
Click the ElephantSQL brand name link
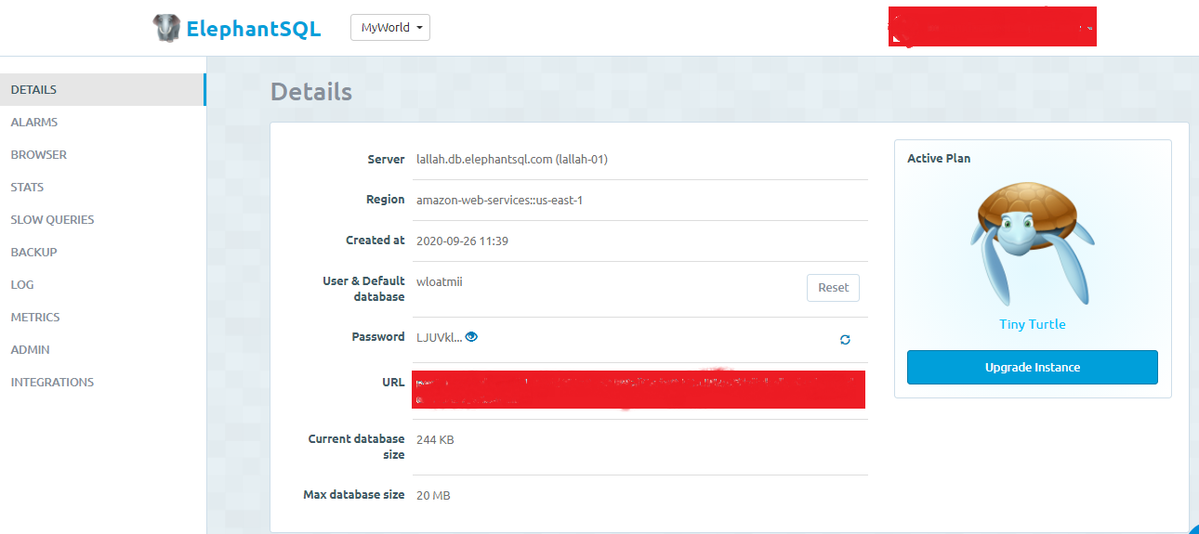(x=254, y=29)
